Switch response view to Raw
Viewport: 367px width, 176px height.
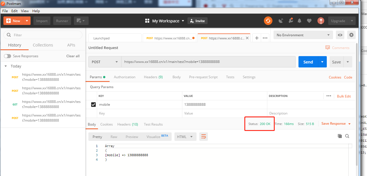pyautogui.click(x=114, y=137)
